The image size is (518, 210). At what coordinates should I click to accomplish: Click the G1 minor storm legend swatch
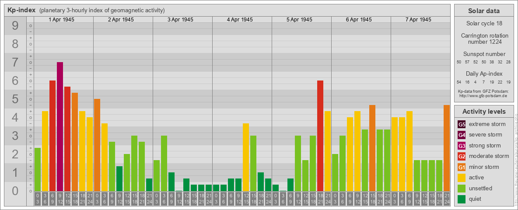(462, 167)
